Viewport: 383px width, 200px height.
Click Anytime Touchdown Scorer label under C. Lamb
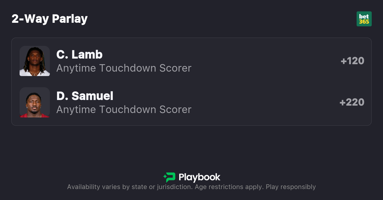[124, 68]
